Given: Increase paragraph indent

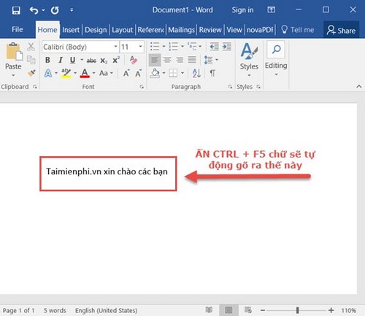Looking at the screenshot, I should (x=226, y=46).
